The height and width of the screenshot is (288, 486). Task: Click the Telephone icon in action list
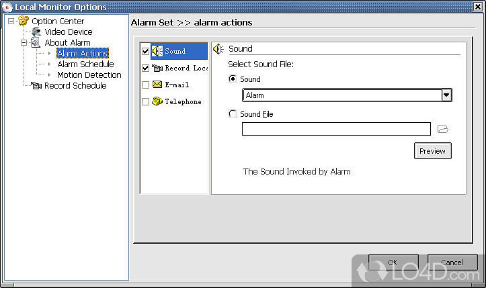[x=157, y=101]
